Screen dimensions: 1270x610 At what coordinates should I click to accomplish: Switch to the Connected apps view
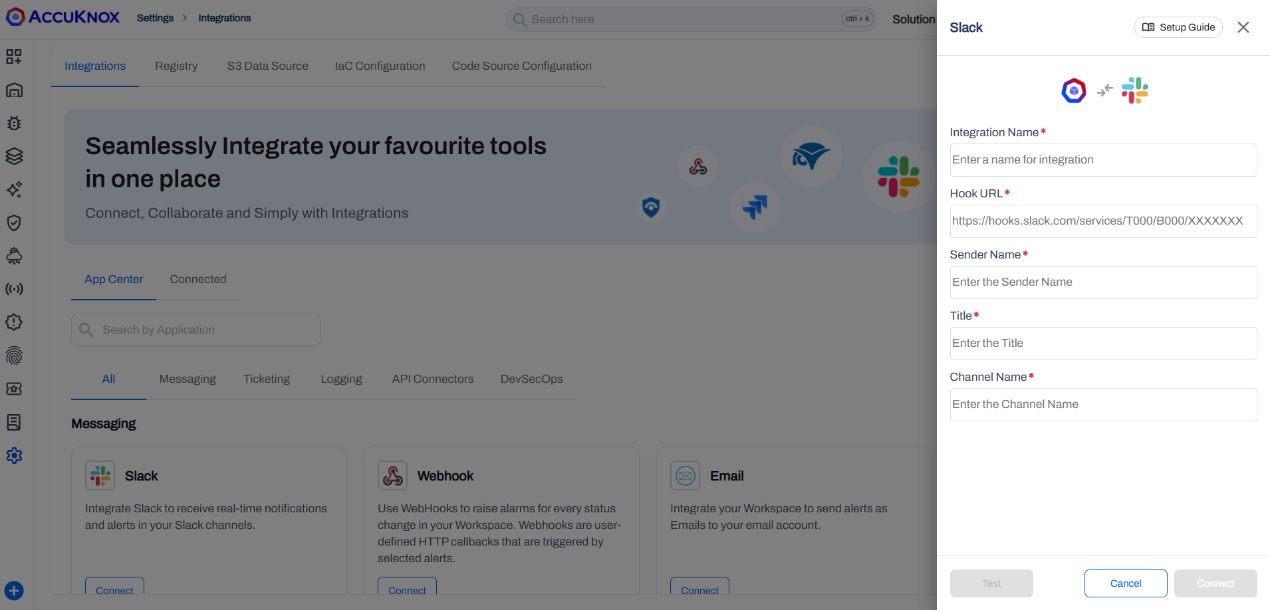pyautogui.click(x=198, y=279)
